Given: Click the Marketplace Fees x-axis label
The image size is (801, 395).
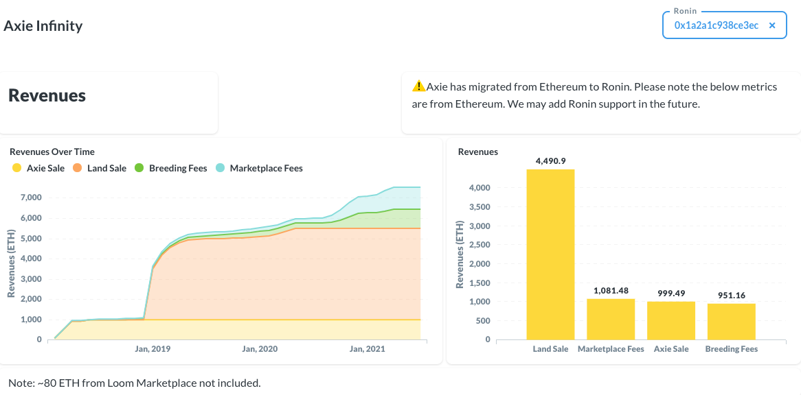Looking at the screenshot, I should pyautogui.click(x=611, y=349).
